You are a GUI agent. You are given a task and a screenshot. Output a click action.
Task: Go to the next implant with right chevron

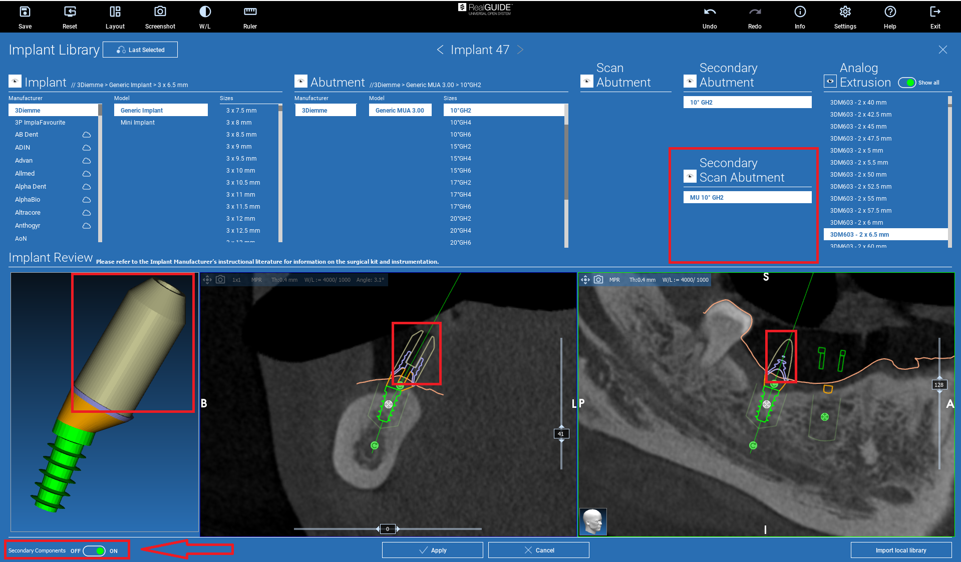click(520, 50)
